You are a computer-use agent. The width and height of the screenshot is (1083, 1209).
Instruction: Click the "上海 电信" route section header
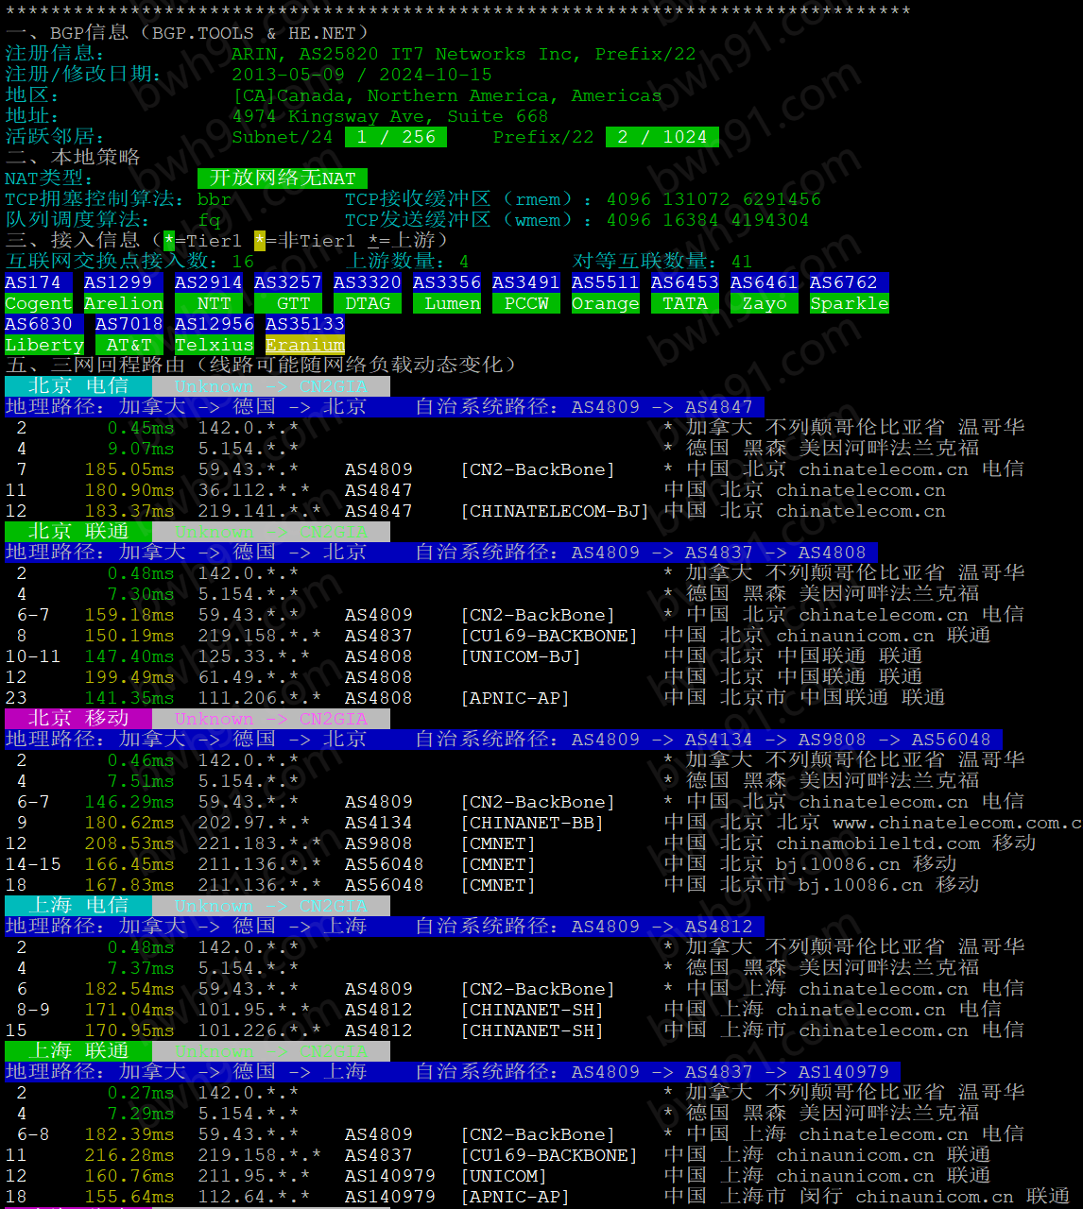click(x=78, y=906)
